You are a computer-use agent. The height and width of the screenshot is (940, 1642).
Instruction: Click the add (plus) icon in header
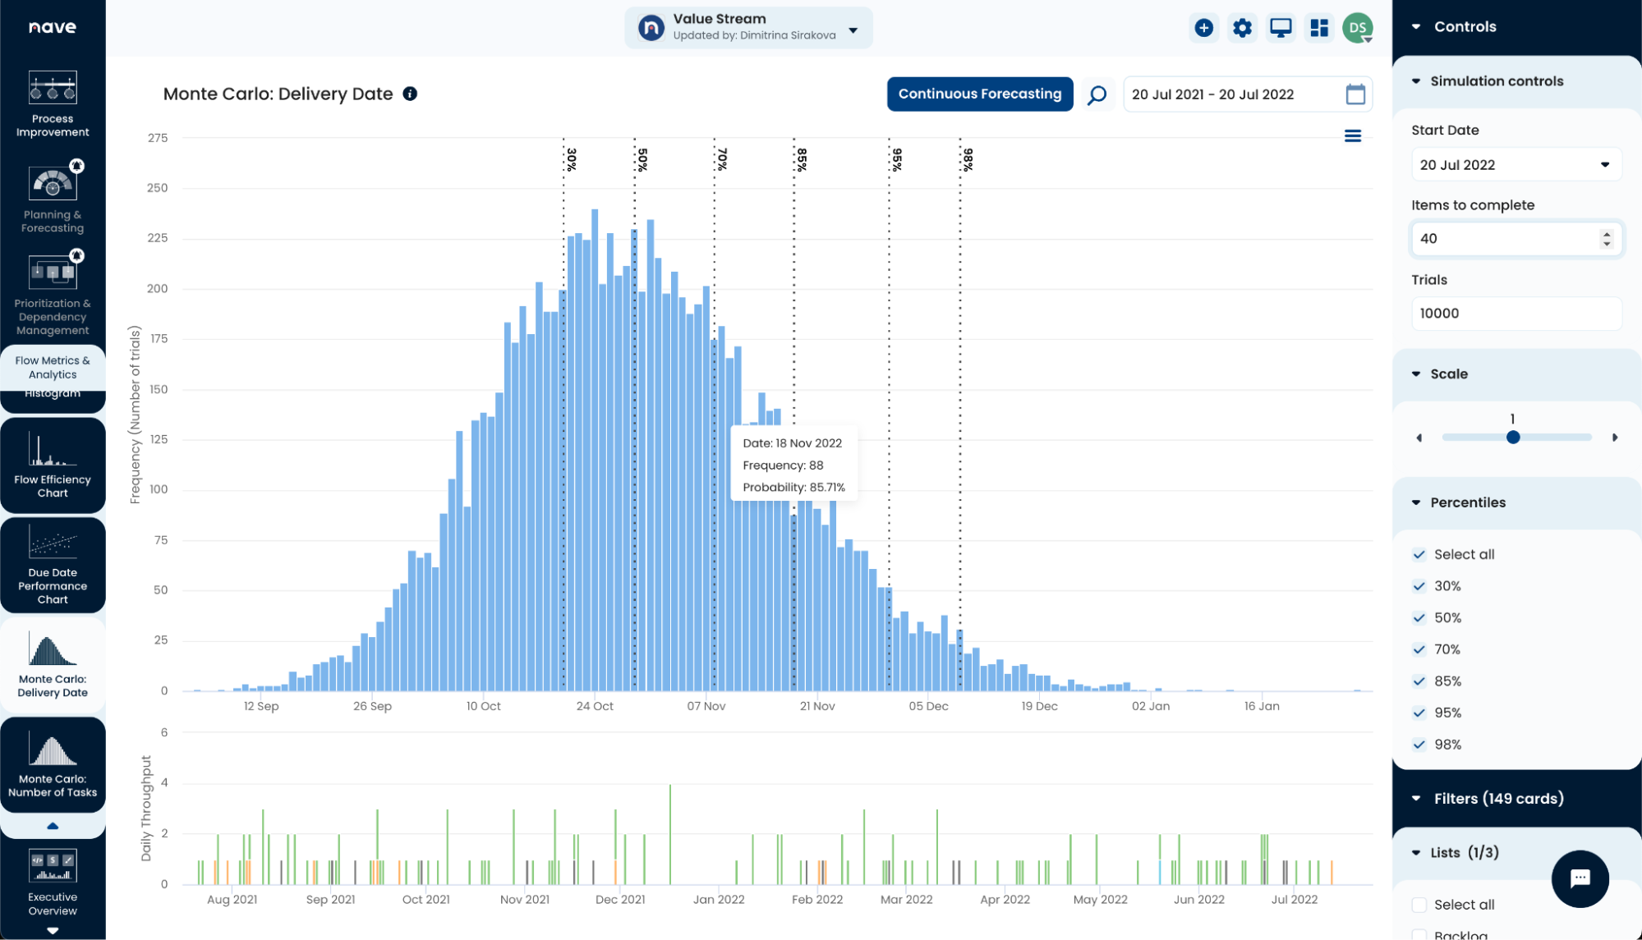(1203, 28)
